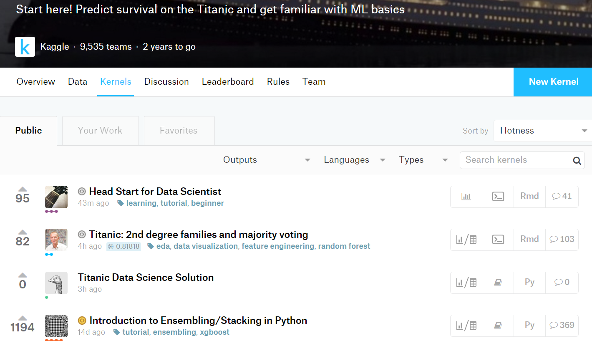Upvote the Introduction to Ensembling/Stacking kernel
592x341 pixels.
23,318
